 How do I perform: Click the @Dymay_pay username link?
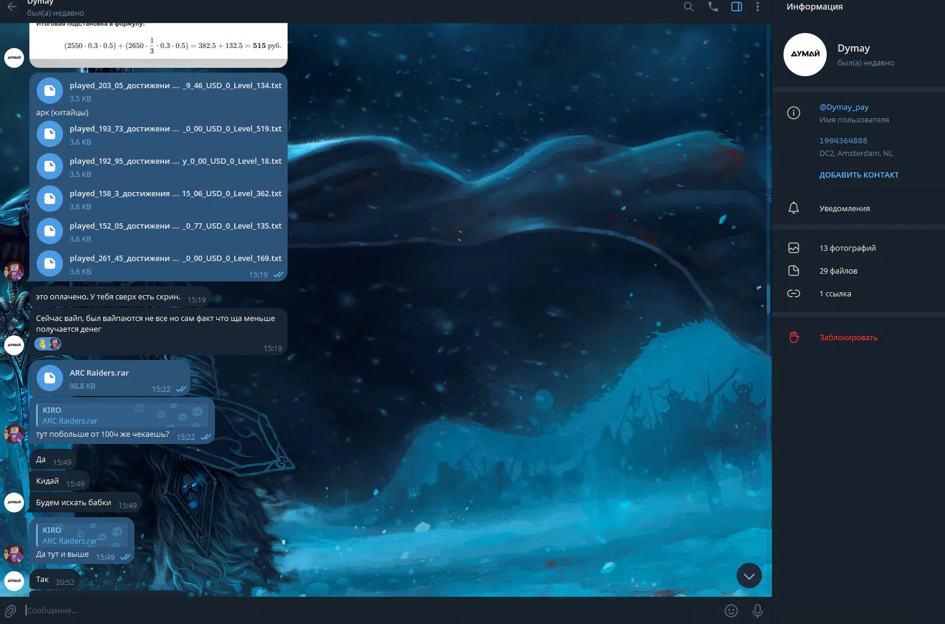844,107
